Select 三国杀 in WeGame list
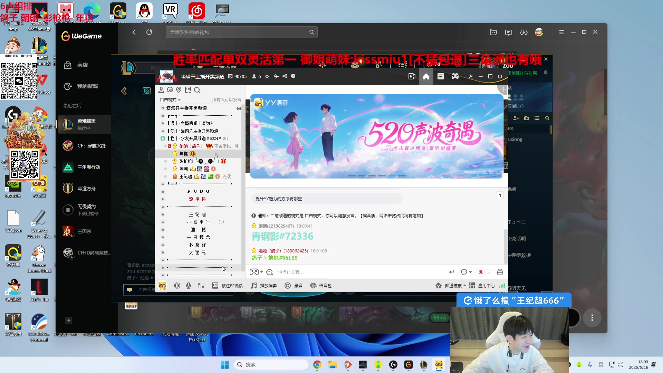The image size is (663, 373). [85, 231]
